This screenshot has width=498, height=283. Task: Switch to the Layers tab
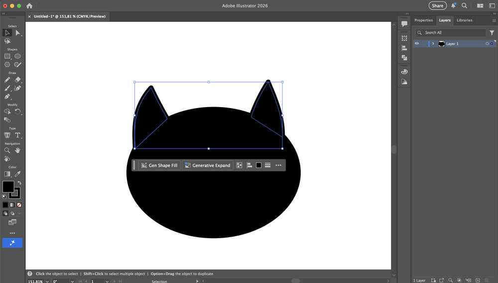[x=445, y=20]
